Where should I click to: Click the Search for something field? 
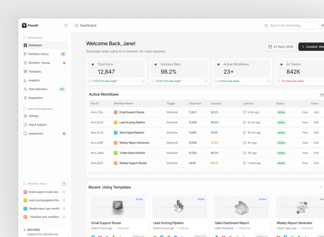[x=289, y=25]
